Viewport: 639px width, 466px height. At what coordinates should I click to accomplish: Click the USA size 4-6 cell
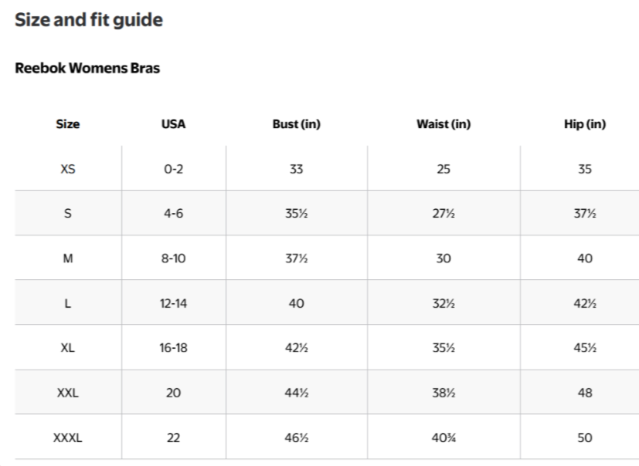(173, 214)
